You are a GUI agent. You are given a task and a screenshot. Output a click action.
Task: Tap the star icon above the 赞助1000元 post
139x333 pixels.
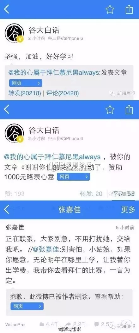point(110,110)
